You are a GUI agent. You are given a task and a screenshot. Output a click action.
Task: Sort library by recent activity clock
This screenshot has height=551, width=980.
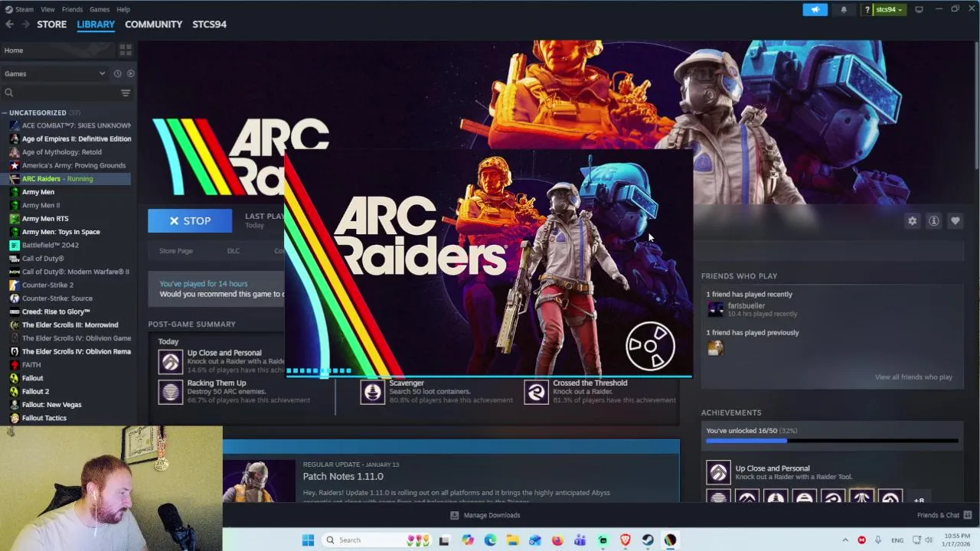click(117, 73)
